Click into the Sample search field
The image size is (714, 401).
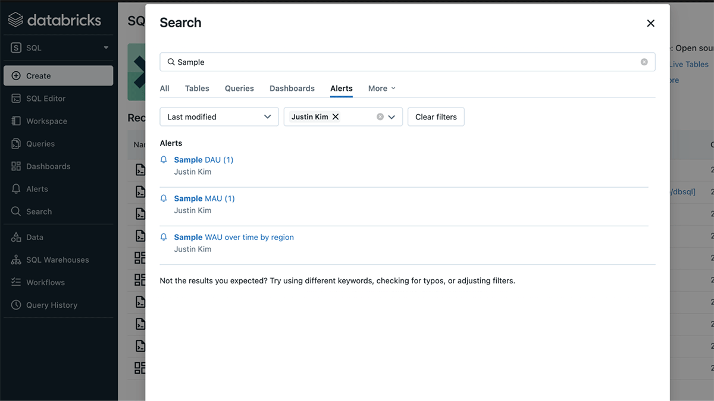pyautogui.click(x=405, y=62)
